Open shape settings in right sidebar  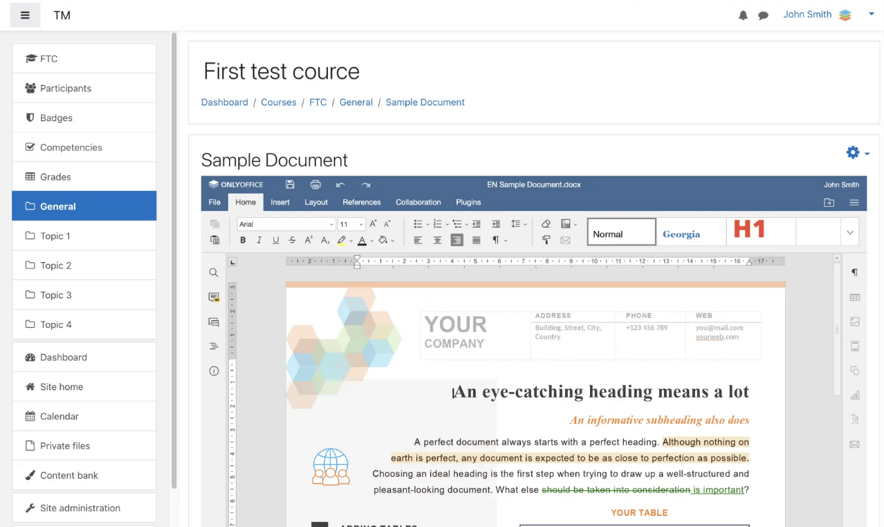click(855, 371)
